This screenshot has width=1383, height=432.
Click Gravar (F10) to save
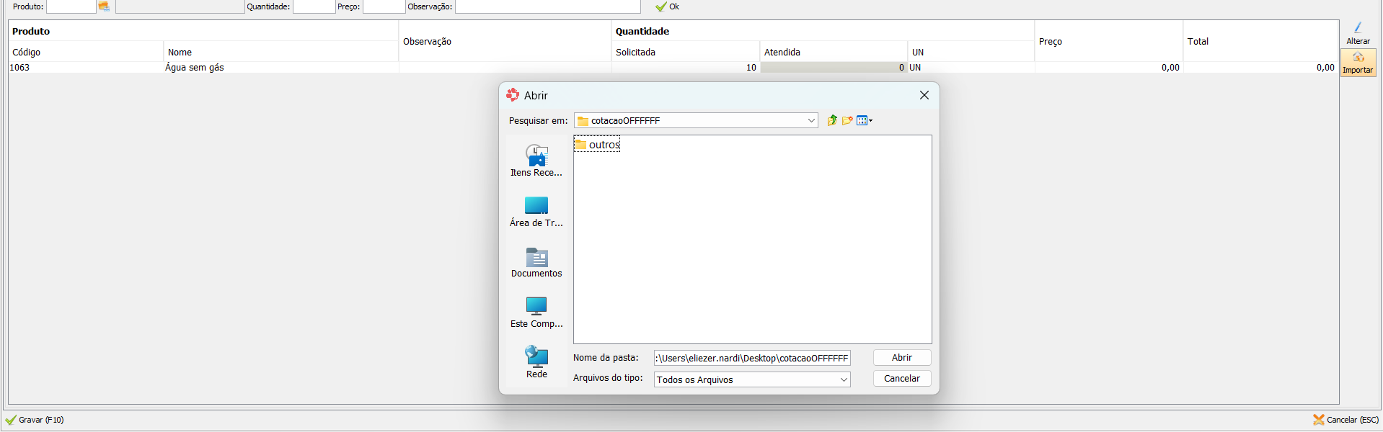[x=35, y=420]
